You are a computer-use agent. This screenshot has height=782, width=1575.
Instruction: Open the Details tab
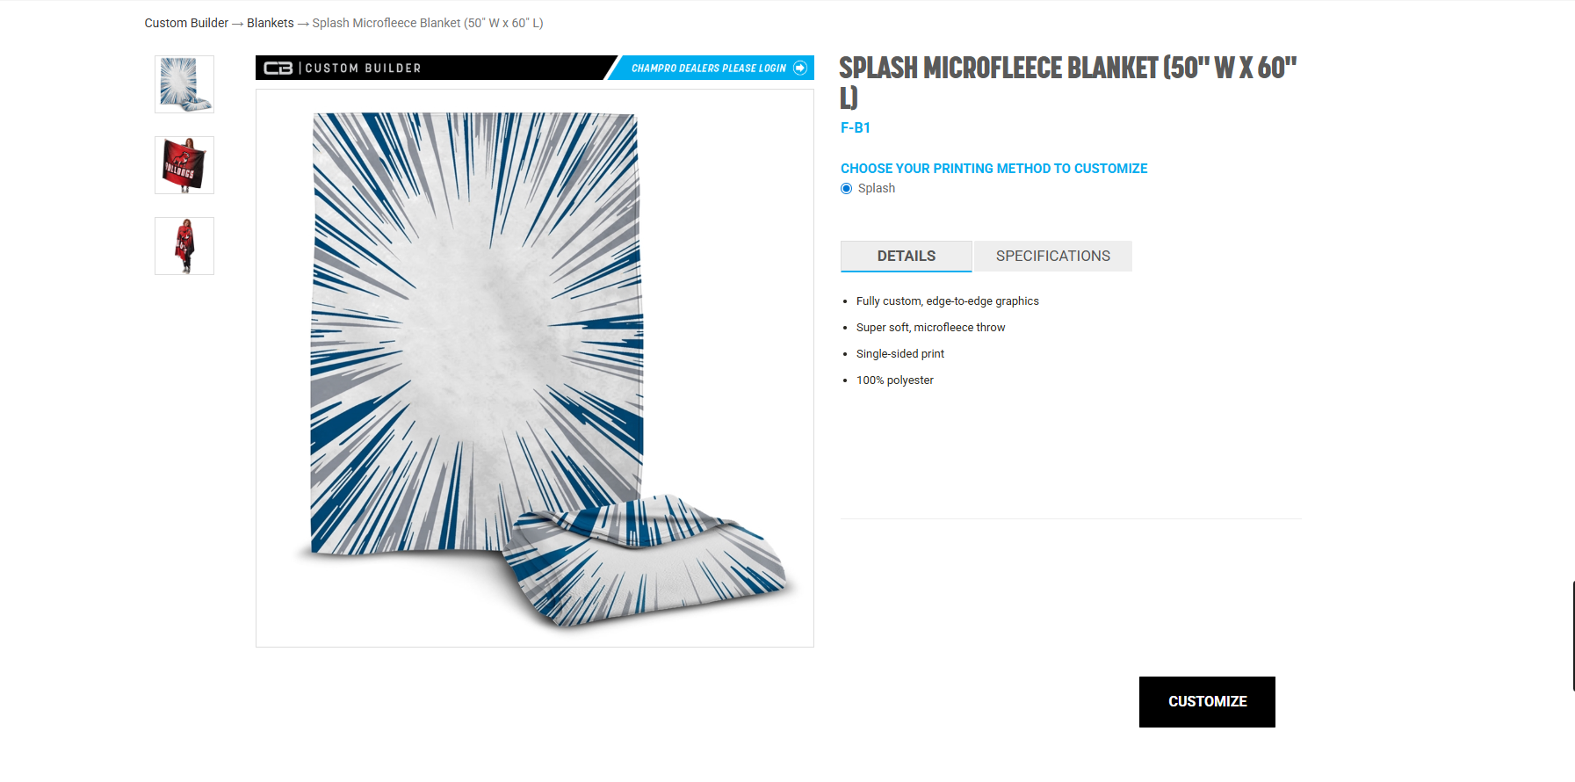(x=907, y=256)
